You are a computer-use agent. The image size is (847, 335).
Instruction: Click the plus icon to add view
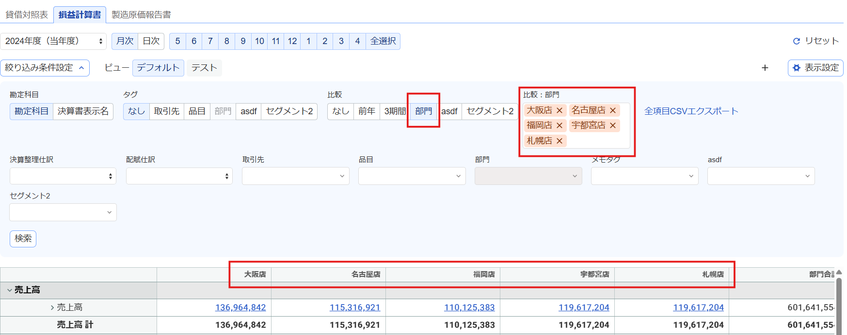[x=765, y=68]
